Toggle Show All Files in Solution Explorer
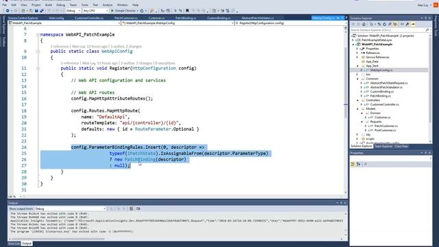The width and height of the screenshot is (439, 247). (x=395, y=25)
